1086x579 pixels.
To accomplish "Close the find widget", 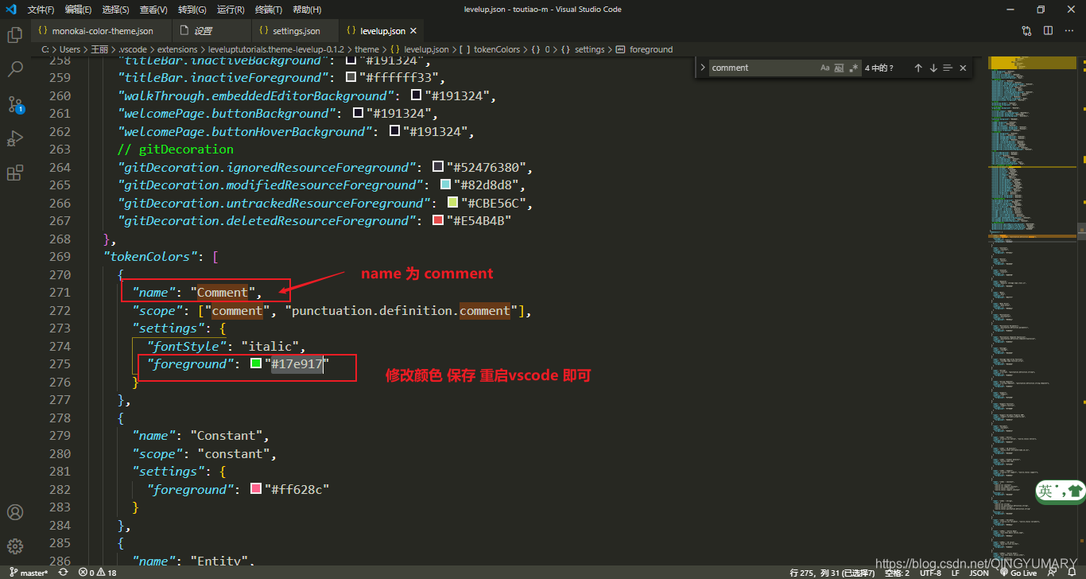I will [963, 68].
